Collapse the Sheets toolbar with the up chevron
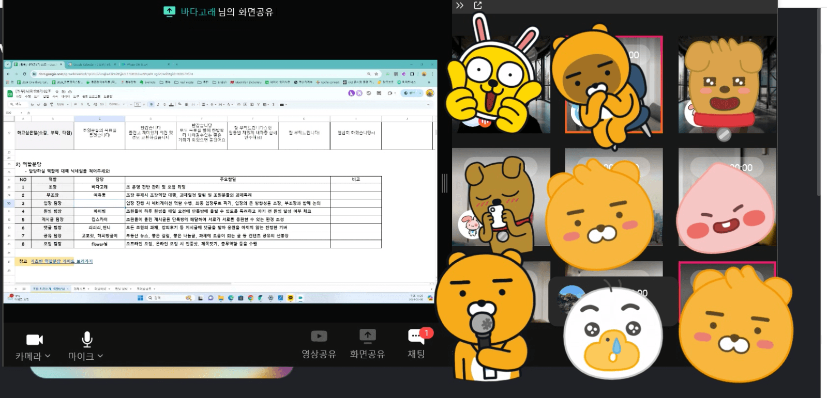The image size is (827, 398). pyautogui.click(x=428, y=104)
